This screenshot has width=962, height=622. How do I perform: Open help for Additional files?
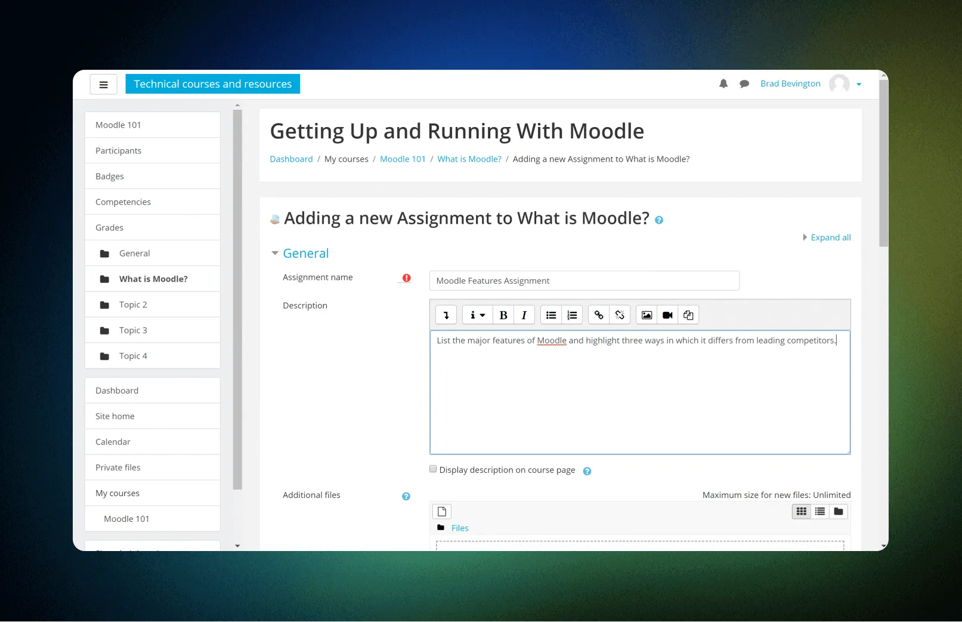(406, 496)
